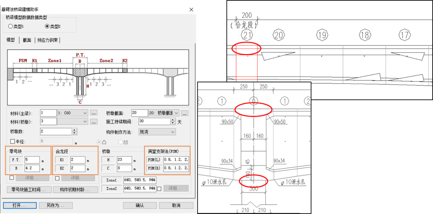Click the FSM(R) button
The image size is (433, 214).
154,168
